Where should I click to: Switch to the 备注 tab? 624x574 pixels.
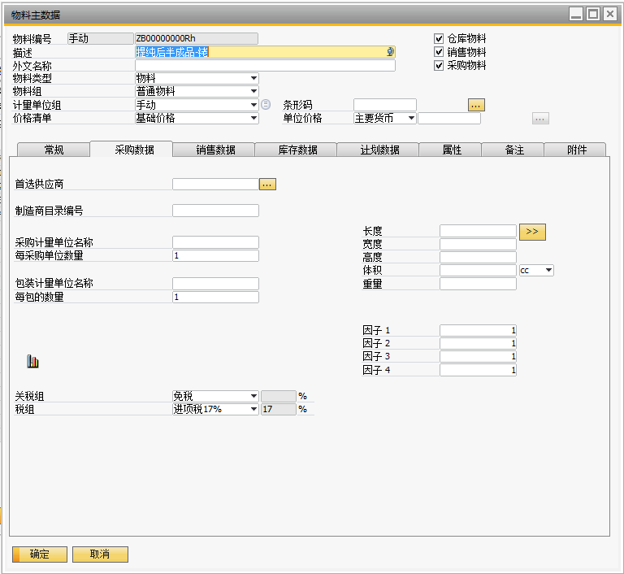pos(513,150)
